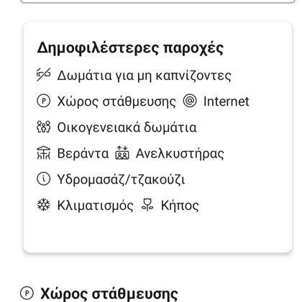This screenshot has height=302, width=302.
Task: Click Οικογενειακά δωμάτια amenity text
Action: coord(127,127)
